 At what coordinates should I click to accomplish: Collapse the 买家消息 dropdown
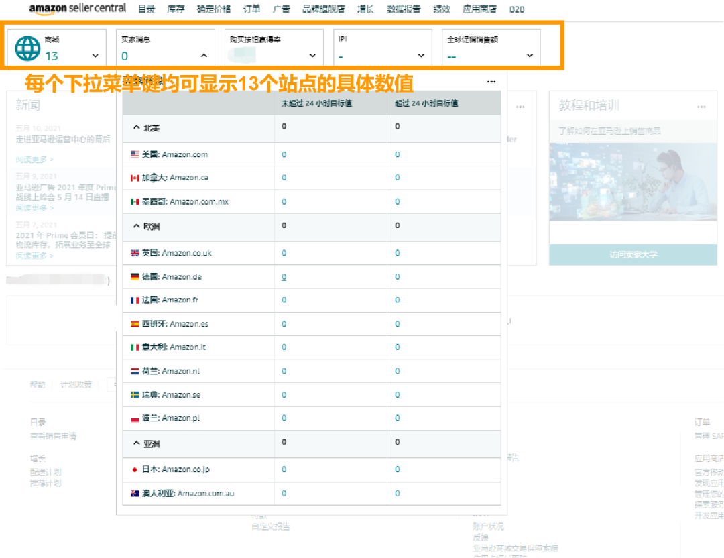tap(204, 56)
